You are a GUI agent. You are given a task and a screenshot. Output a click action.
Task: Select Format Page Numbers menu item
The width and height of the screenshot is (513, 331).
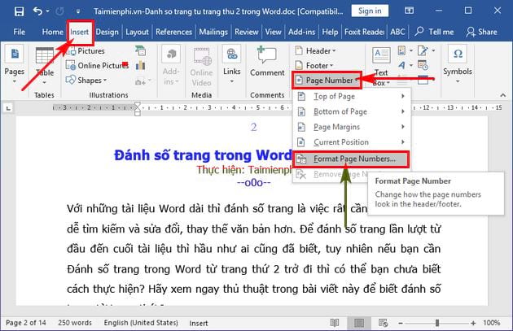coord(351,159)
